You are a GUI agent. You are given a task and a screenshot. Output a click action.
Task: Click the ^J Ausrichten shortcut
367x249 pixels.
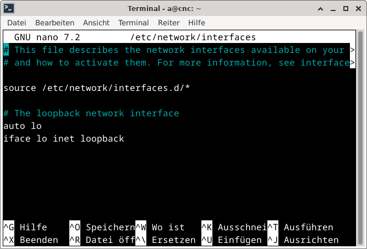click(x=303, y=240)
